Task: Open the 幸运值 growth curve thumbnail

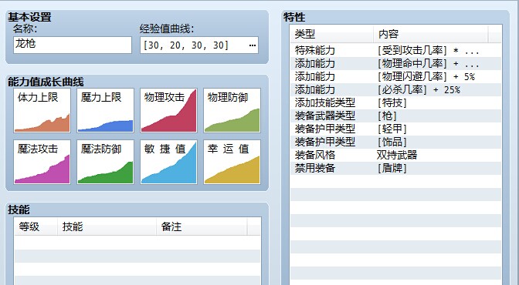Action: click(x=232, y=162)
